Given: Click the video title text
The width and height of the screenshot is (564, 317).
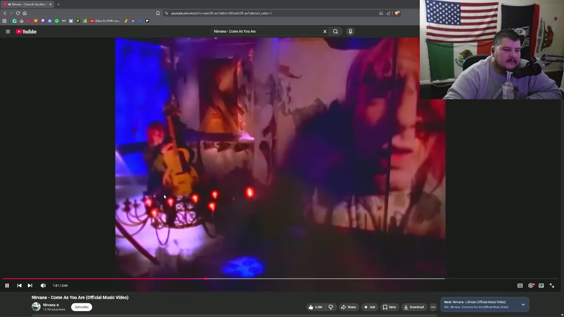Looking at the screenshot, I should click(80, 297).
